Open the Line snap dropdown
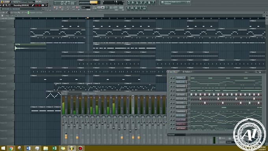 (x=86, y=7)
